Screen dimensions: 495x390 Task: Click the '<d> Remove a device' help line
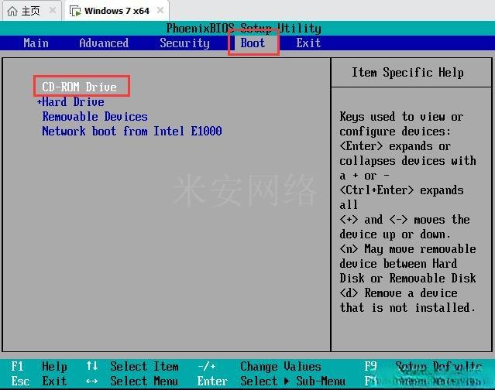tap(398, 293)
